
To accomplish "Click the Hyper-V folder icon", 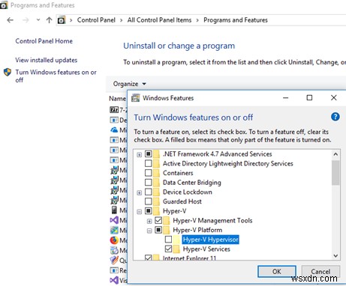I will 157,211.
